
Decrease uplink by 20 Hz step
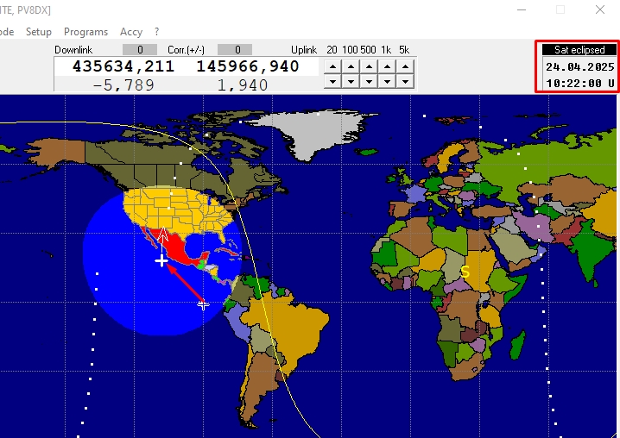332,81
